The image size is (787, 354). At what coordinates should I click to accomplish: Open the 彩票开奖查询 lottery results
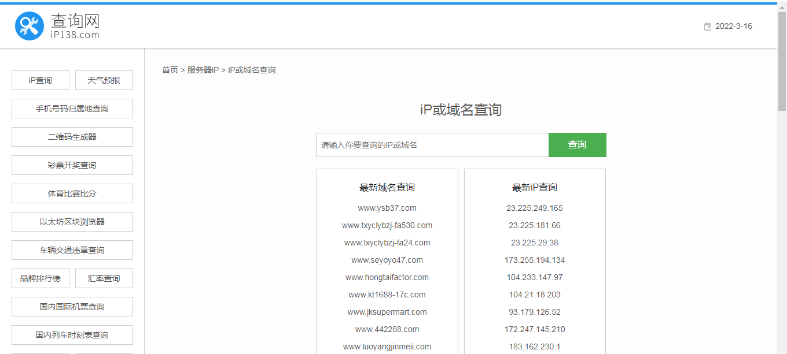(72, 165)
